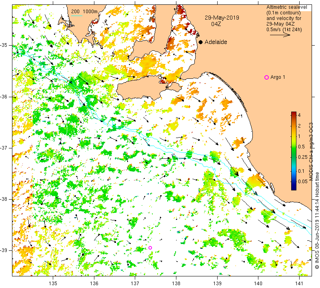Click the cyan 200 1000m isobath legend line
This screenshot has height=288, width=320.
tap(77, 16)
